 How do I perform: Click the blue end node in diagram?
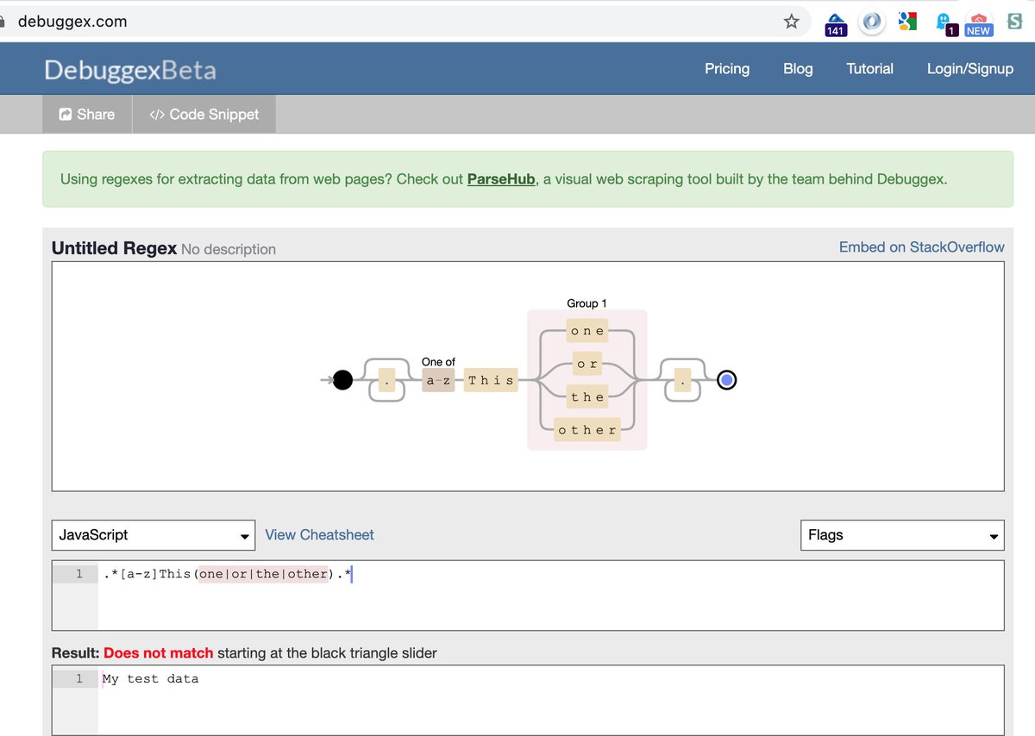727,380
